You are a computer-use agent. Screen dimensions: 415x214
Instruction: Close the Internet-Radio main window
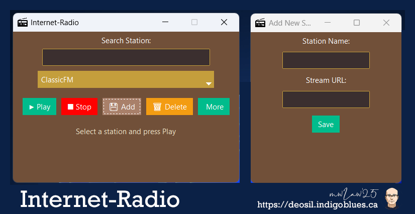tap(224, 22)
